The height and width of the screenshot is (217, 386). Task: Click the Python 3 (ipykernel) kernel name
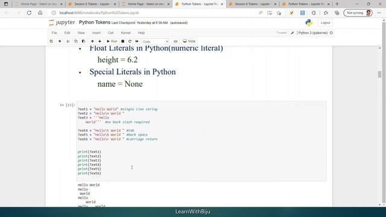(x=313, y=33)
